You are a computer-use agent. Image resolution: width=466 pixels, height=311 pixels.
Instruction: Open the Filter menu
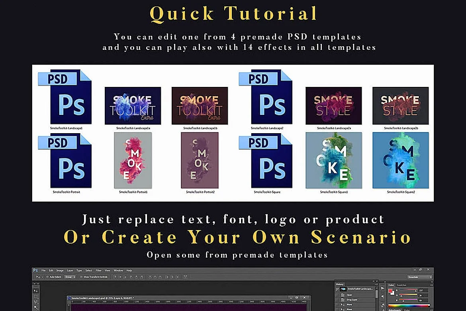tap(99, 270)
